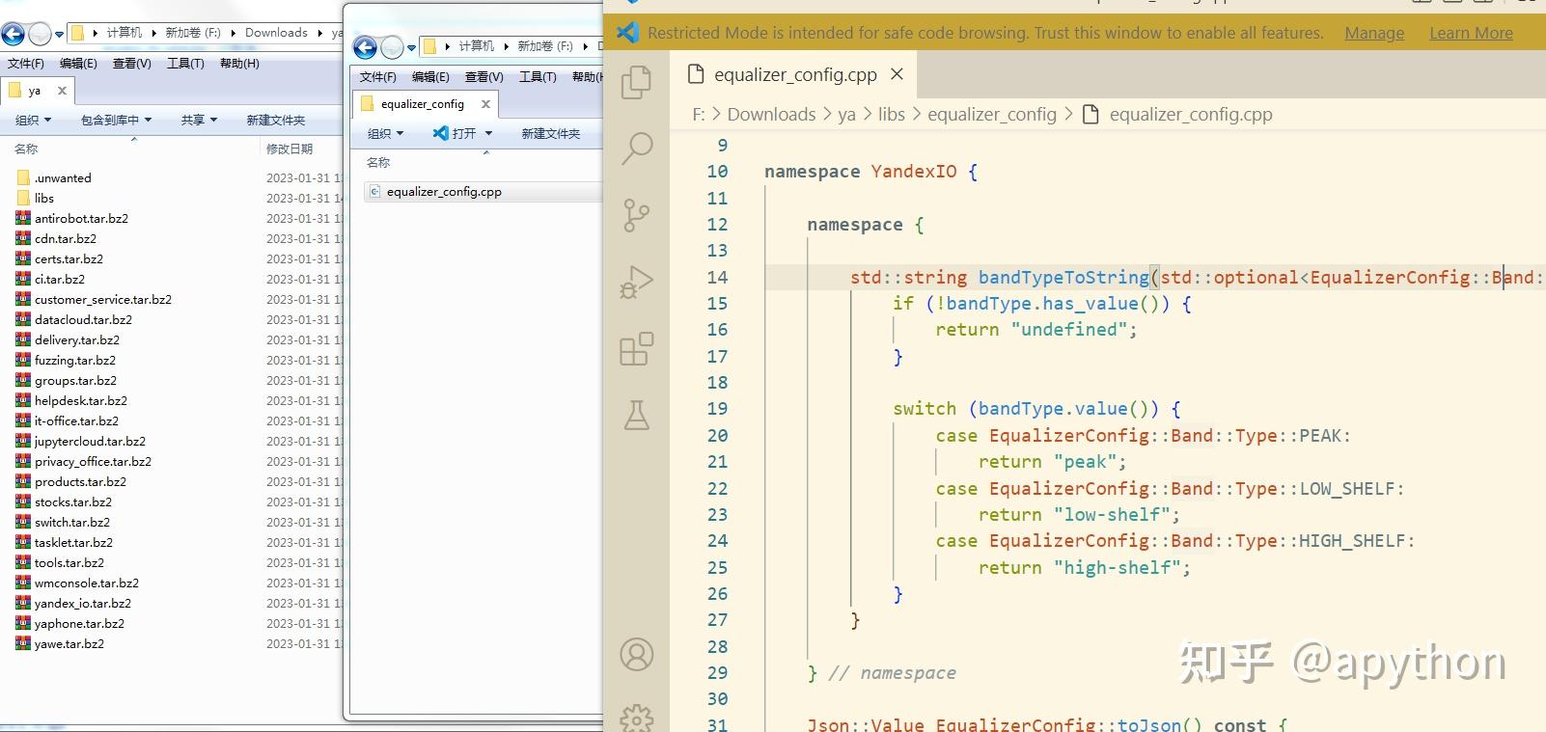Select the equalizer_config.cpp editor tab
This screenshot has height=732, width=1546.
[794, 74]
